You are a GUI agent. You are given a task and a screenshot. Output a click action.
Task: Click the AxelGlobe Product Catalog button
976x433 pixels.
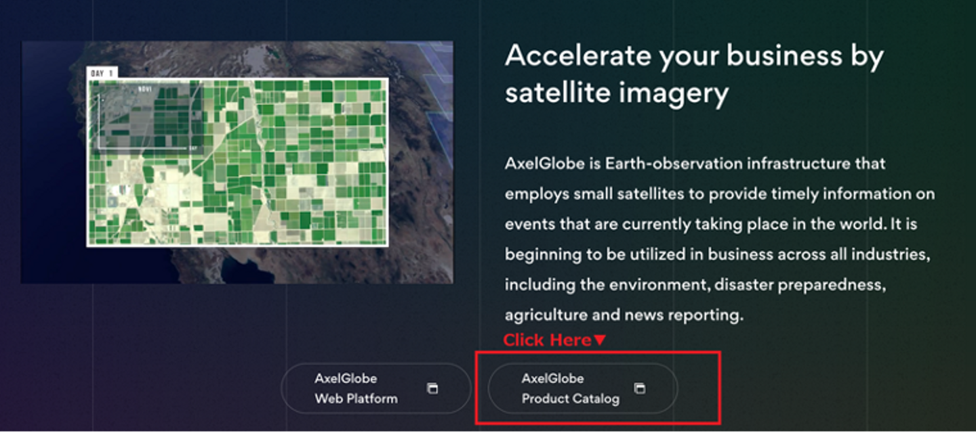pyautogui.click(x=582, y=388)
